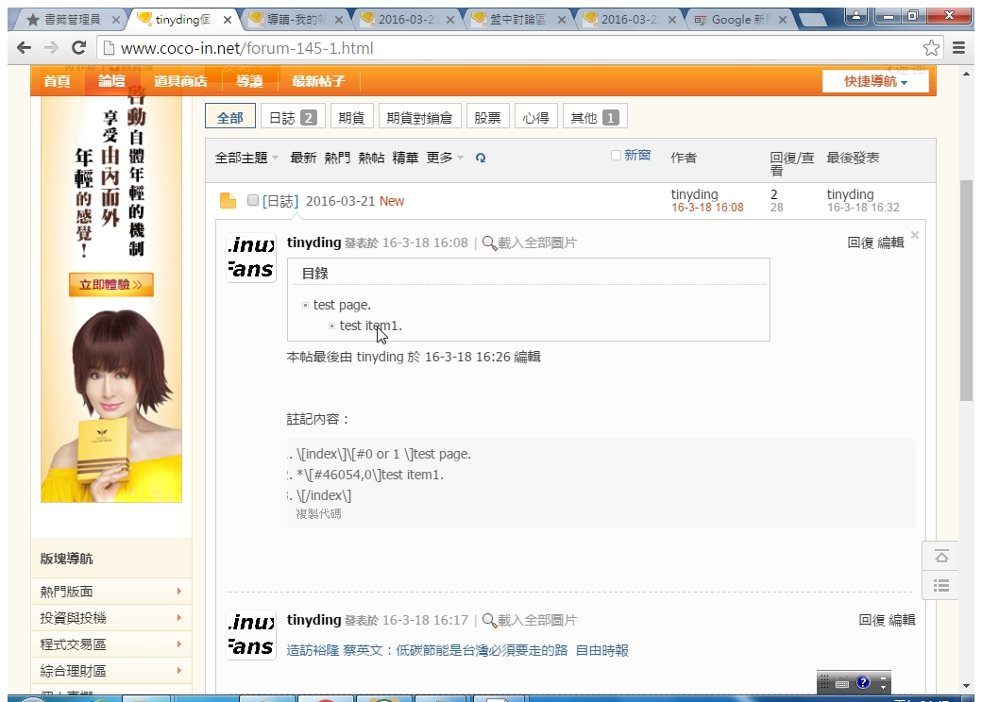Screen dimensions: 982x702
Task: Open a new tab button
Action: [x=813, y=20]
